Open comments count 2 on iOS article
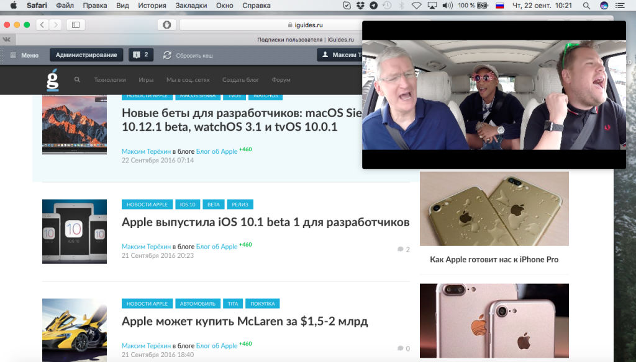Screen dimensions: 636x362 404,249
